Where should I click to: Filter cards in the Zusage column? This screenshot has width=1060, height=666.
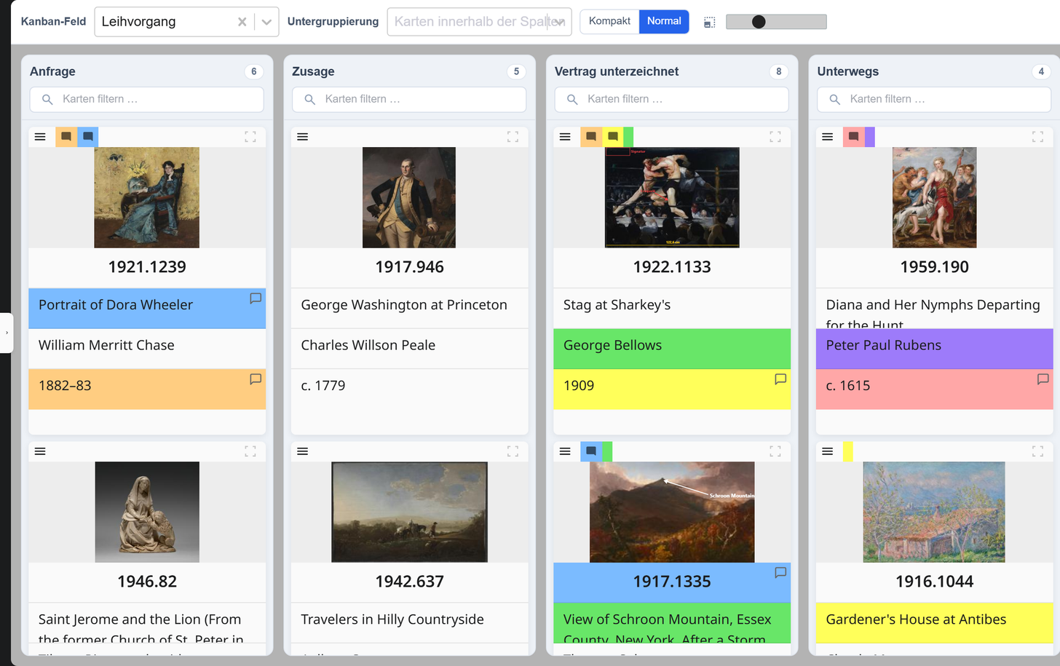tap(409, 99)
